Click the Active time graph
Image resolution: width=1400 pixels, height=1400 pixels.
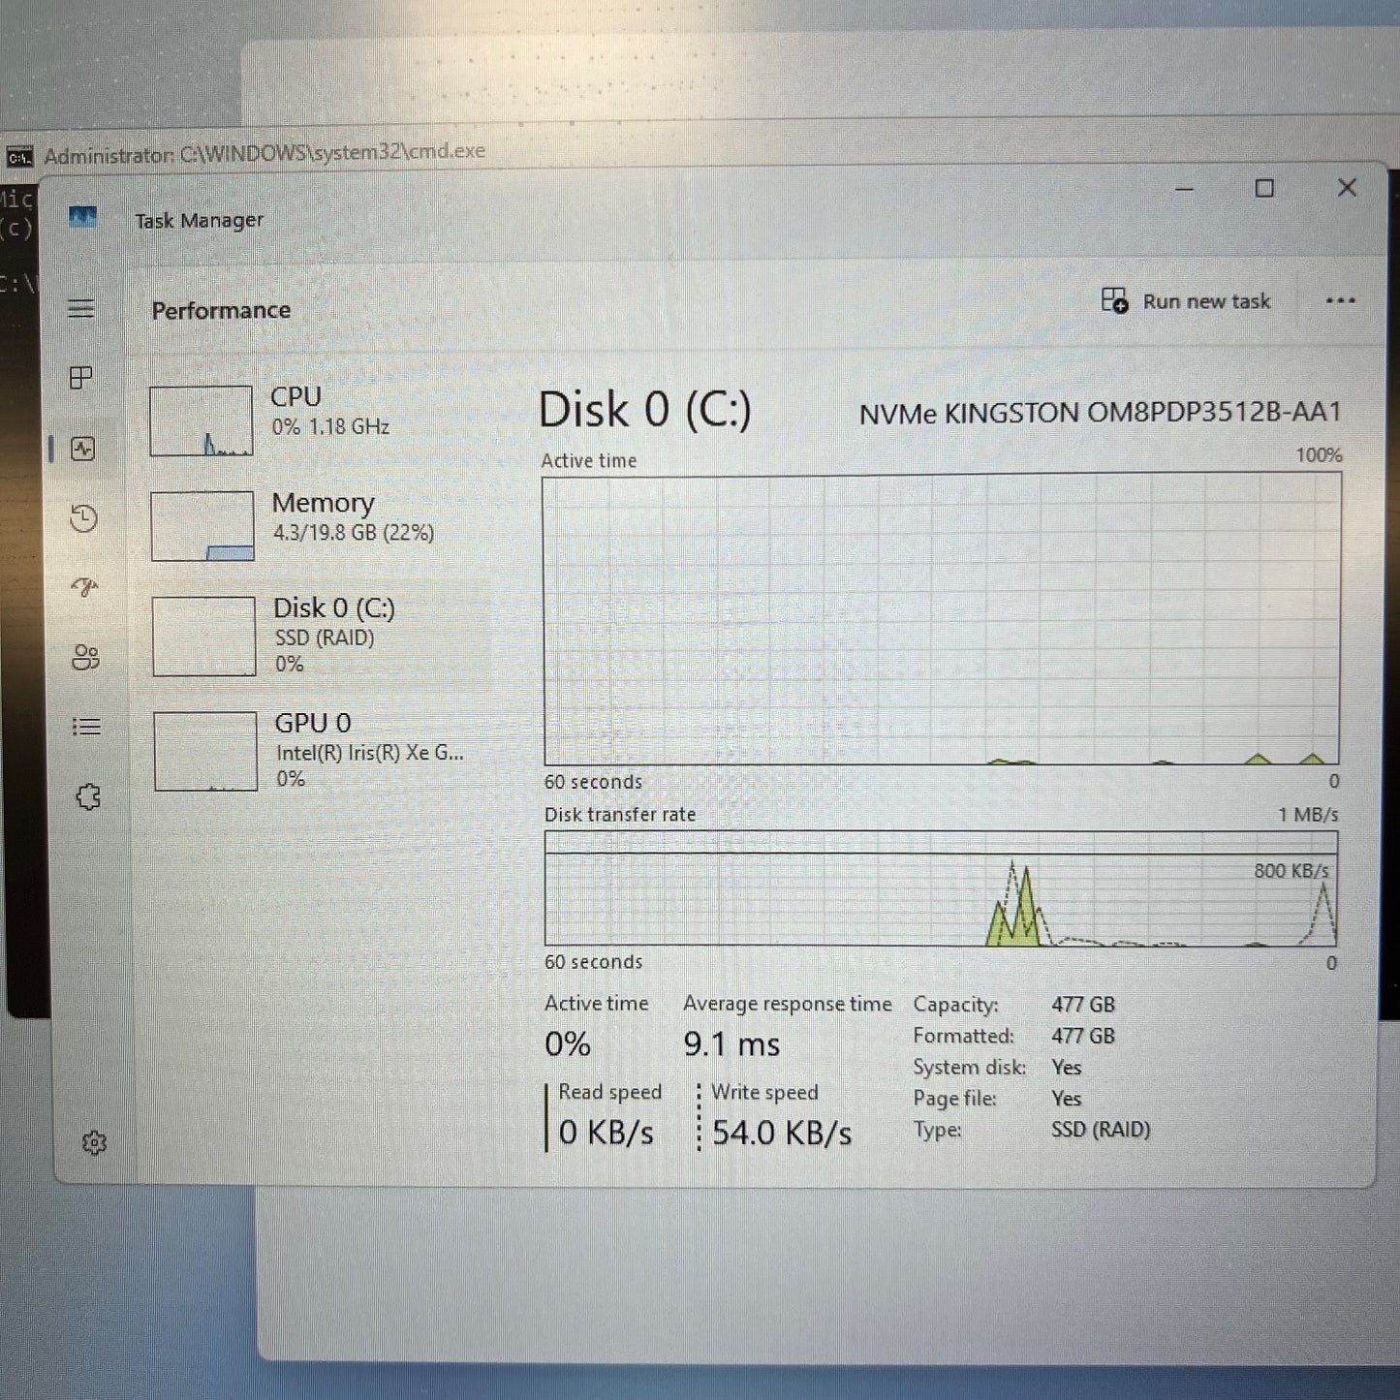[940, 620]
